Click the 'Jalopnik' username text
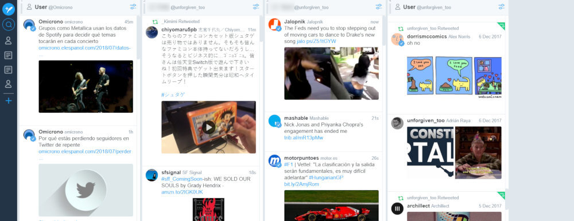 click(x=294, y=22)
